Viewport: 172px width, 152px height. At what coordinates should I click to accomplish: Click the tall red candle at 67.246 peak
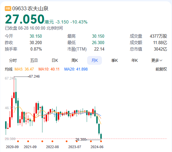(x=14, y=95)
